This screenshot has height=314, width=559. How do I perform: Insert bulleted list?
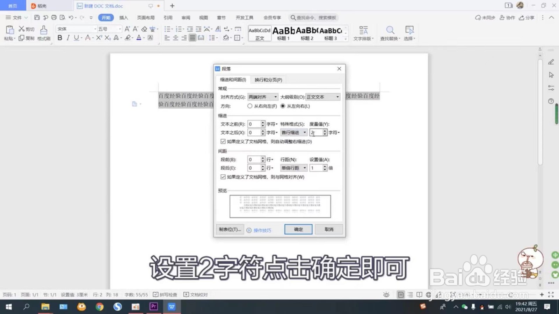pyautogui.click(x=167, y=29)
